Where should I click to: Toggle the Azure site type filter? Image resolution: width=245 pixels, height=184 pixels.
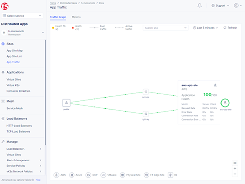pyautogui.click(x=75, y=175)
